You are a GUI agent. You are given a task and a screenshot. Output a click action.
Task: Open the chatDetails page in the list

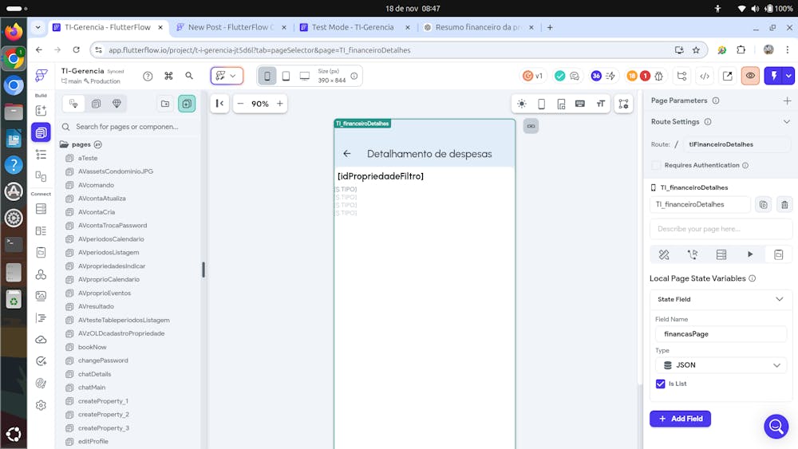point(95,374)
